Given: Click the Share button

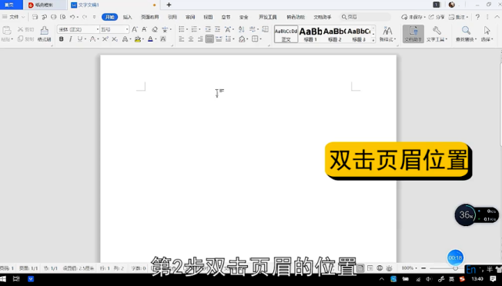Looking at the screenshot, I should [x=437, y=17].
